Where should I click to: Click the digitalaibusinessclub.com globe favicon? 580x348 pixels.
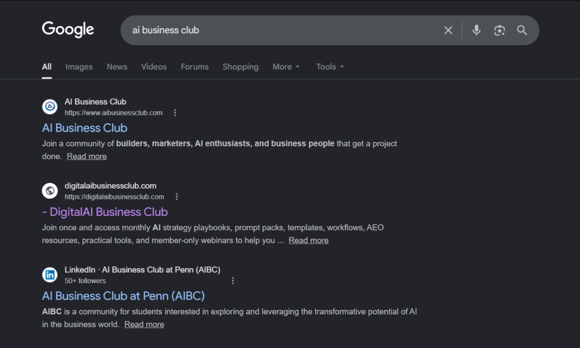(50, 191)
